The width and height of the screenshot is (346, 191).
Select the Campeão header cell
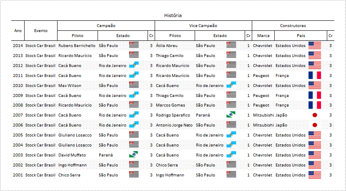[106, 25]
